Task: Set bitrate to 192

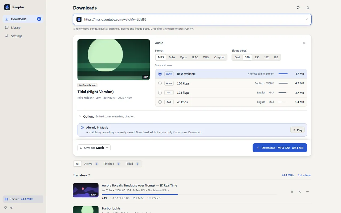Action: point(266,57)
